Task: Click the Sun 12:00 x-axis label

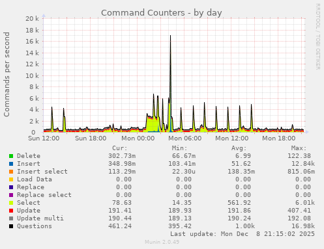Action: point(44,138)
